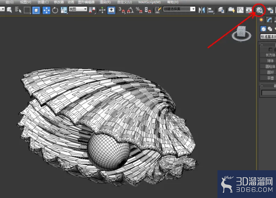
Task: Click the 长方体 (Box) button
Action: tap(268, 55)
